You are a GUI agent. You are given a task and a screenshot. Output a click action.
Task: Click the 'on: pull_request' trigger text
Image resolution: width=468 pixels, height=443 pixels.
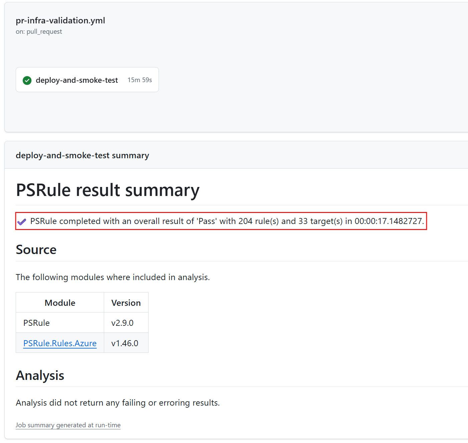pos(39,32)
